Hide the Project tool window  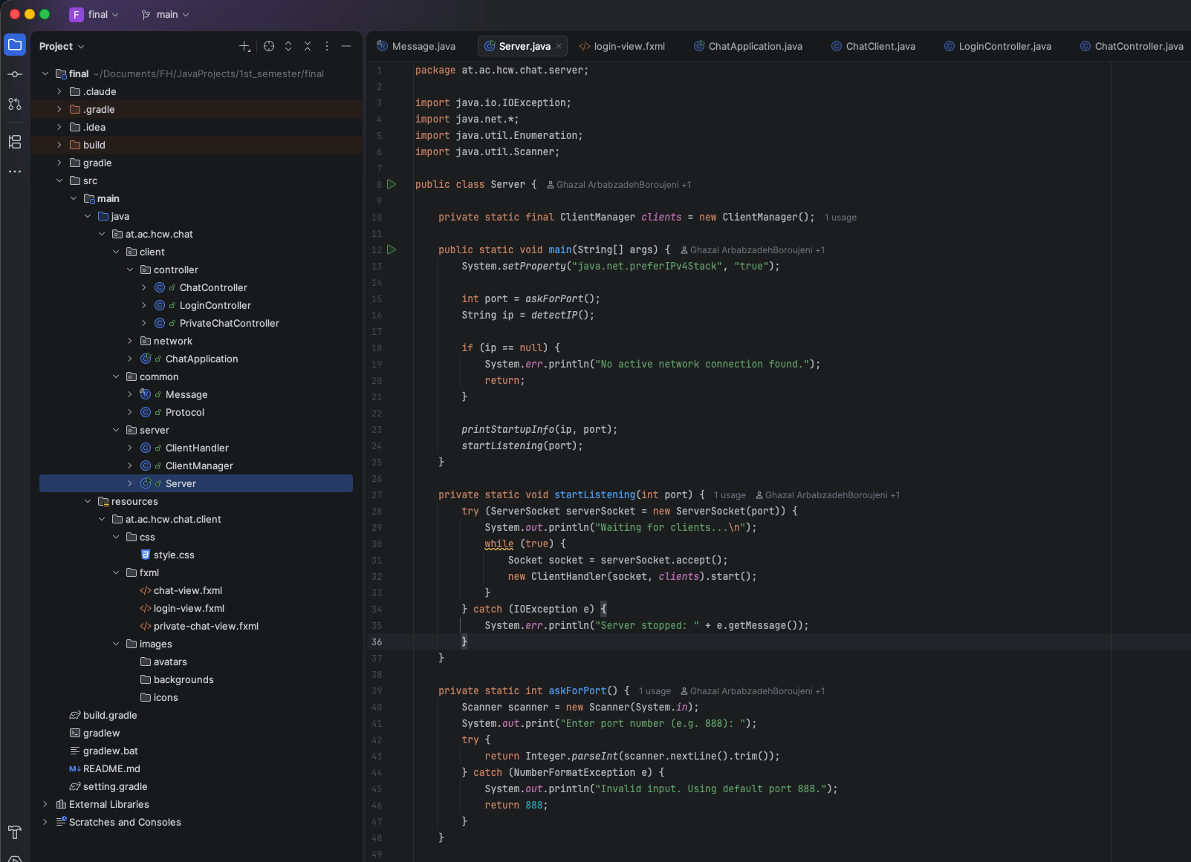pyautogui.click(x=346, y=46)
